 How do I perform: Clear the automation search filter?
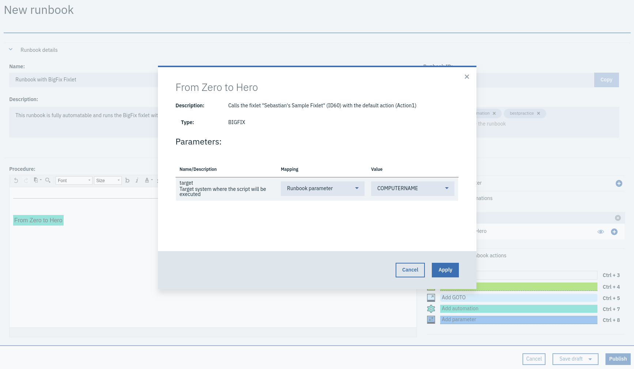pyautogui.click(x=618, y=218)
